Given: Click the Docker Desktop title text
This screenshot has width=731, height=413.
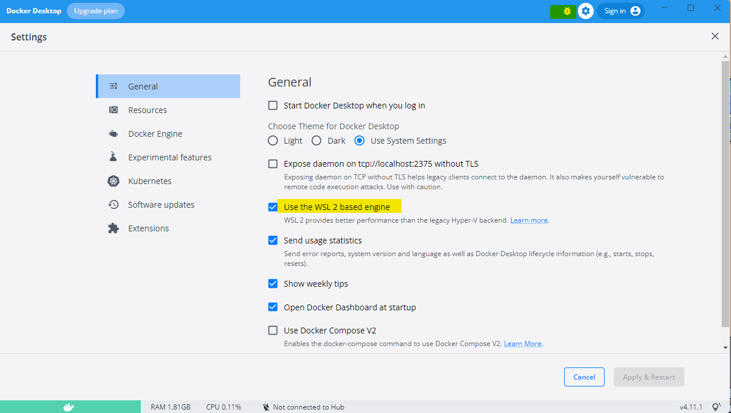Looking at the screenshot, I should (33, 11).
